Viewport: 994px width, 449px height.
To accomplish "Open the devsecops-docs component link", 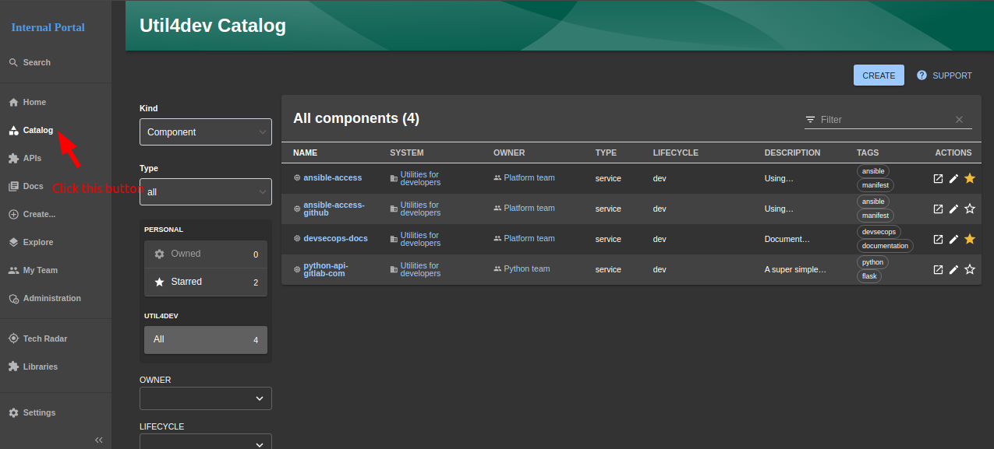I will pyautogui.click(x=335, y=239).
